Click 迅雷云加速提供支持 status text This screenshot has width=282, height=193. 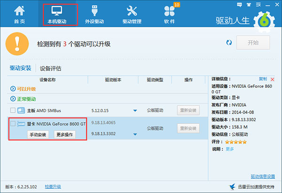256,187
